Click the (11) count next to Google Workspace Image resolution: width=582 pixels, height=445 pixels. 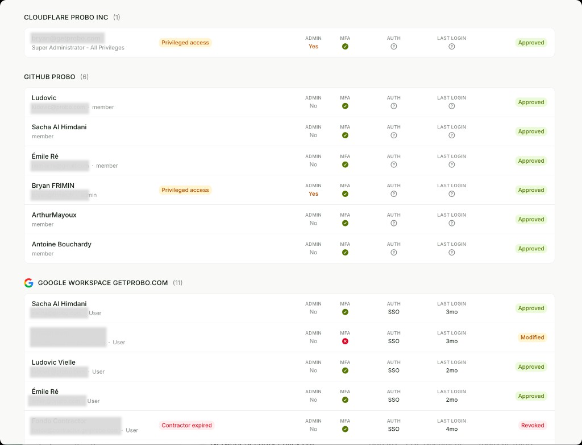coord(178,283)
